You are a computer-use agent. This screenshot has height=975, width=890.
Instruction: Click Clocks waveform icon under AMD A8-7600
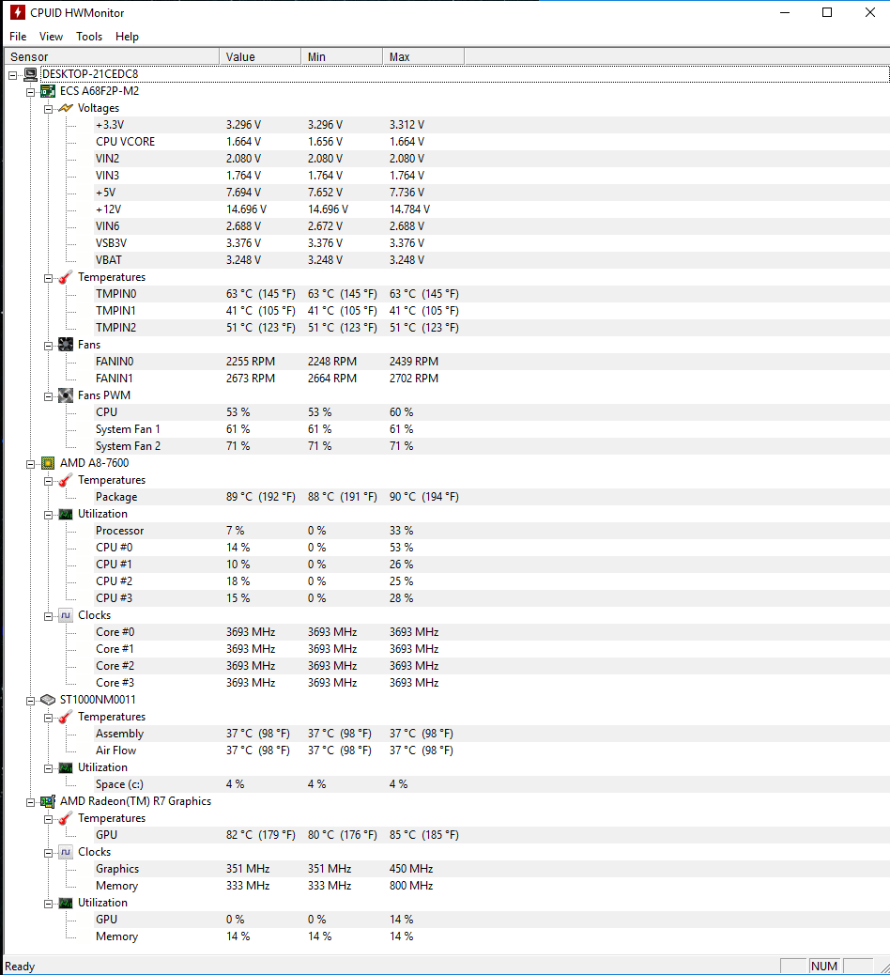click(x=66, y=615)
